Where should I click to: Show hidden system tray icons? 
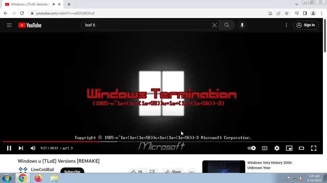point(283,178)
